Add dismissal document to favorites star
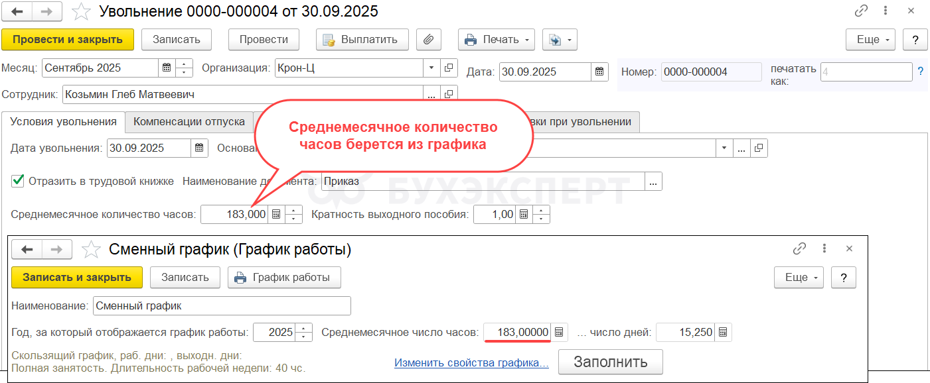This screenshot has height=383, width=930. click(x=82, y=11)
